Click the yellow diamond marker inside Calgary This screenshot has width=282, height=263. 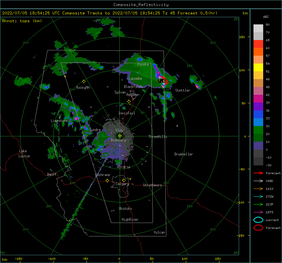pyautogui.click(x=124, y=180)
